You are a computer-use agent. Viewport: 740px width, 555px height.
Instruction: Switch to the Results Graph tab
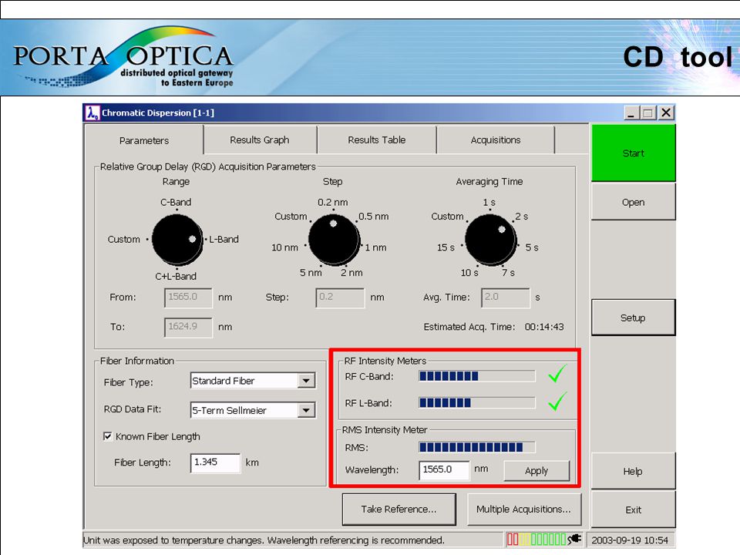click(x=260, y=140)
